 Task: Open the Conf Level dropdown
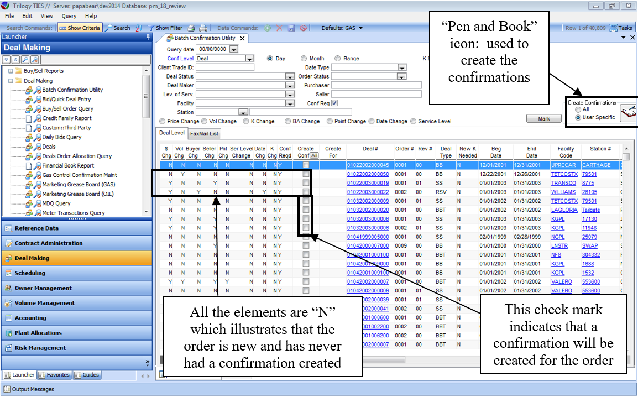[x=249, y=59]
